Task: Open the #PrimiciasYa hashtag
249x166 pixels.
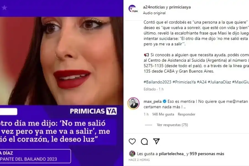Action: [x=184, y=82]
